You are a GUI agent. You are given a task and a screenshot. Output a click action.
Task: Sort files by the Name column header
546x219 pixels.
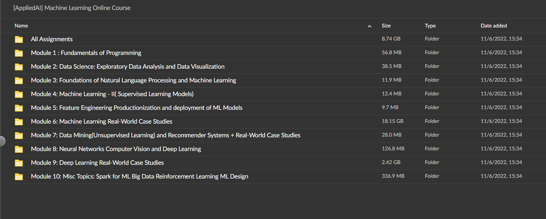click(21, 26)
